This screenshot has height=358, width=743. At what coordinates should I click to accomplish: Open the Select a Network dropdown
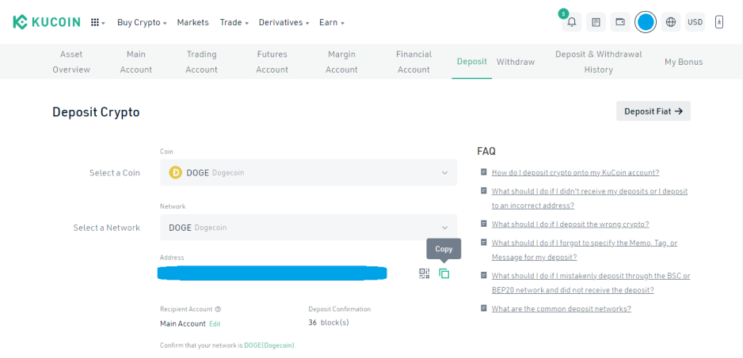308,228
